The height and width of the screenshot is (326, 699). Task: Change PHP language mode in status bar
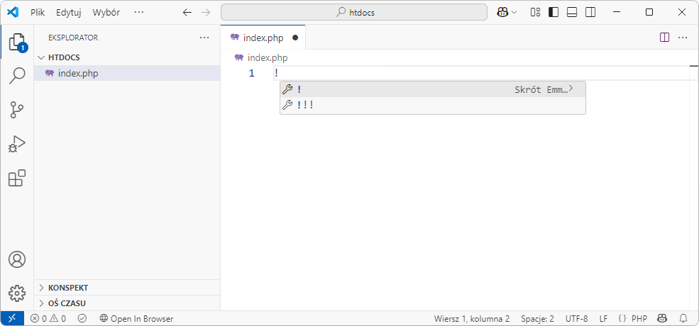point(633,319)
